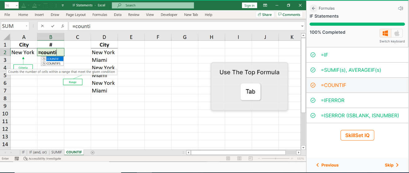This screenshot has height=173, width=409.
Task: Switch to the Home ribbon tab
Action: [x=23, y=15]
